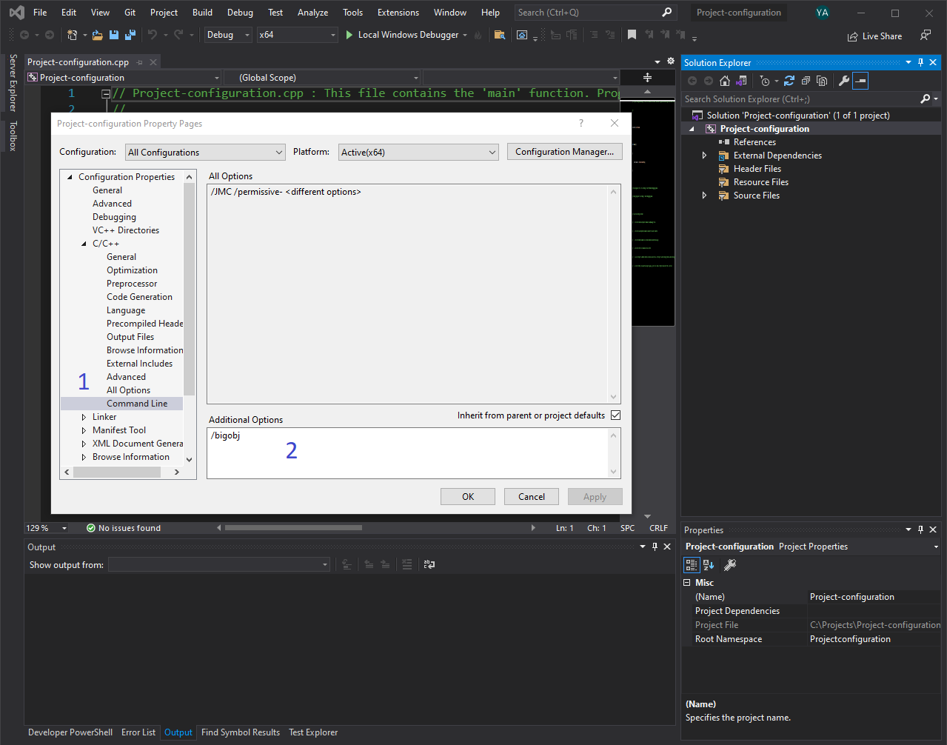
Task: Toggle a bookmark using the bookmark toolbar icon
Action: tap(632, 34)
